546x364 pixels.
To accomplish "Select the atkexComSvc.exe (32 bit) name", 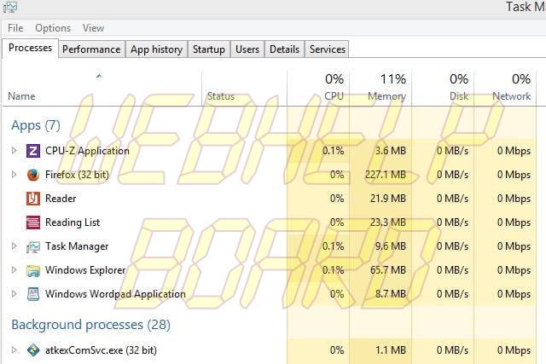I will [x=101, y=350].
